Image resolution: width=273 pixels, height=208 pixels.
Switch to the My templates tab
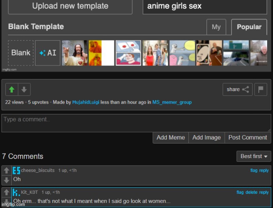[x=216, y=27]
